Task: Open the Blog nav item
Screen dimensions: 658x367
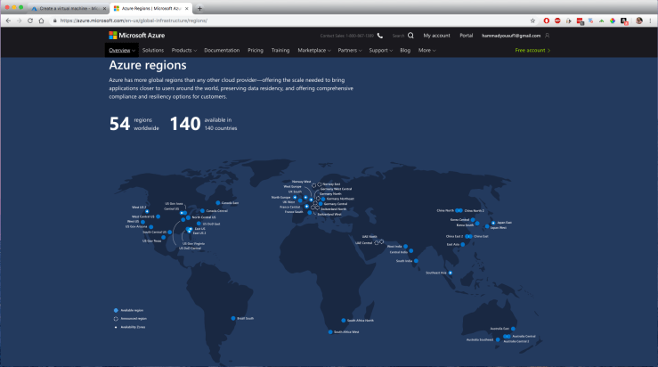Action: [x=405, y=51]
